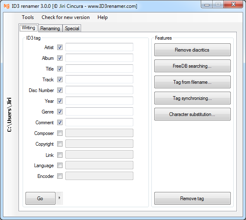Switch to the Renaming tab
The height and width of the screenshot is (220, 246).
(50, 28)
